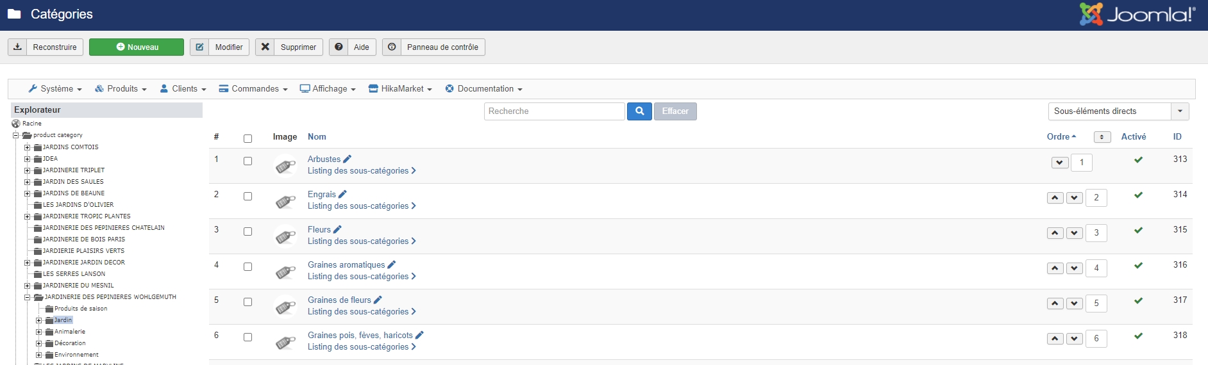Screen dimensions: 1208x365
Task: Check the checkbox for Graines de fleurs row
Action: [248, 302]
